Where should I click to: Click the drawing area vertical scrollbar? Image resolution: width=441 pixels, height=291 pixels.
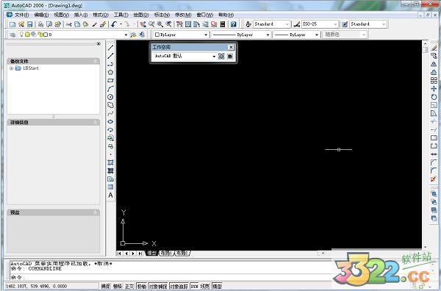pos(425,145)
